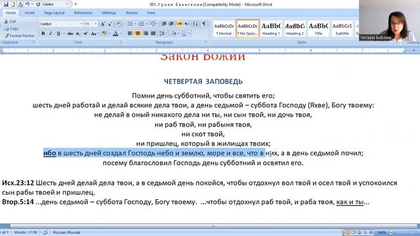Sort the selected paragraphs

click(x=196, y=24)
